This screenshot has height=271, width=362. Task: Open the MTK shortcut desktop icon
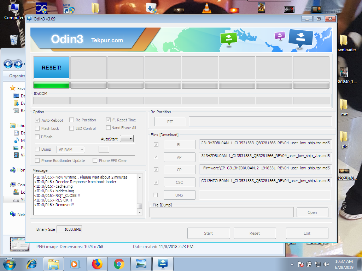pyautogui.click(x=69, y=8)
